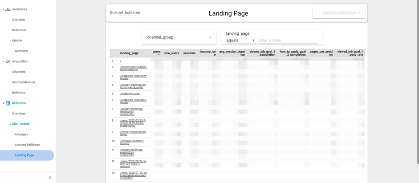Click the landing_page filter value input field
This screenshot has width=419, height=183.
(287, 41)
